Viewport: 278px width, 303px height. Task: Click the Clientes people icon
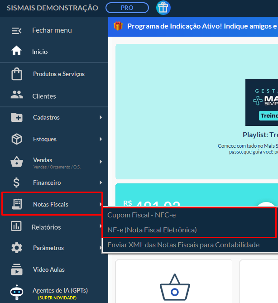point(17,96)
